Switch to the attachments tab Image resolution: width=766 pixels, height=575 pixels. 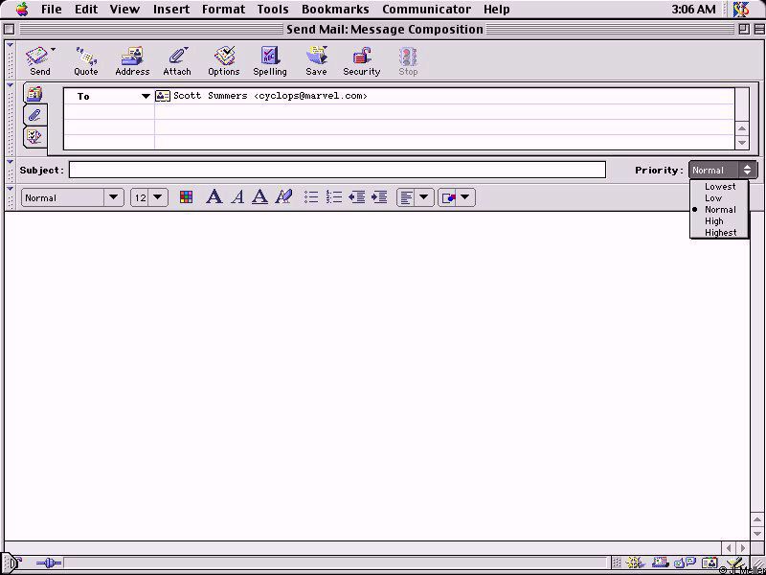(x=34, y=115)
